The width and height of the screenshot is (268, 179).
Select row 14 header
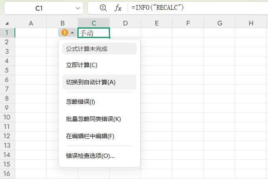pyautogui.click(x=7, y=155)
